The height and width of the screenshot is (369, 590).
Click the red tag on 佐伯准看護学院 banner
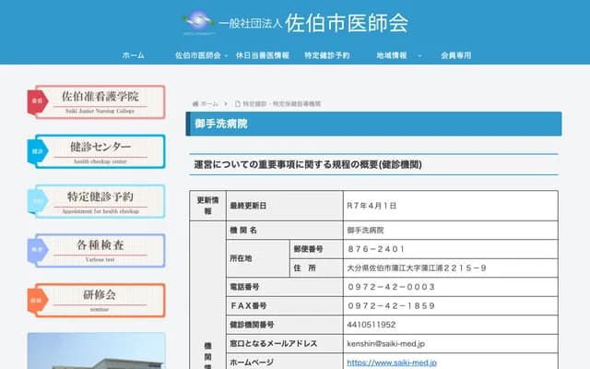pyautogui.click(x=37, y=101)
